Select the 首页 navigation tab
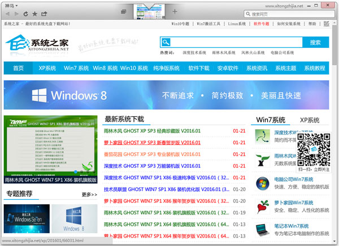 [19, 68]
